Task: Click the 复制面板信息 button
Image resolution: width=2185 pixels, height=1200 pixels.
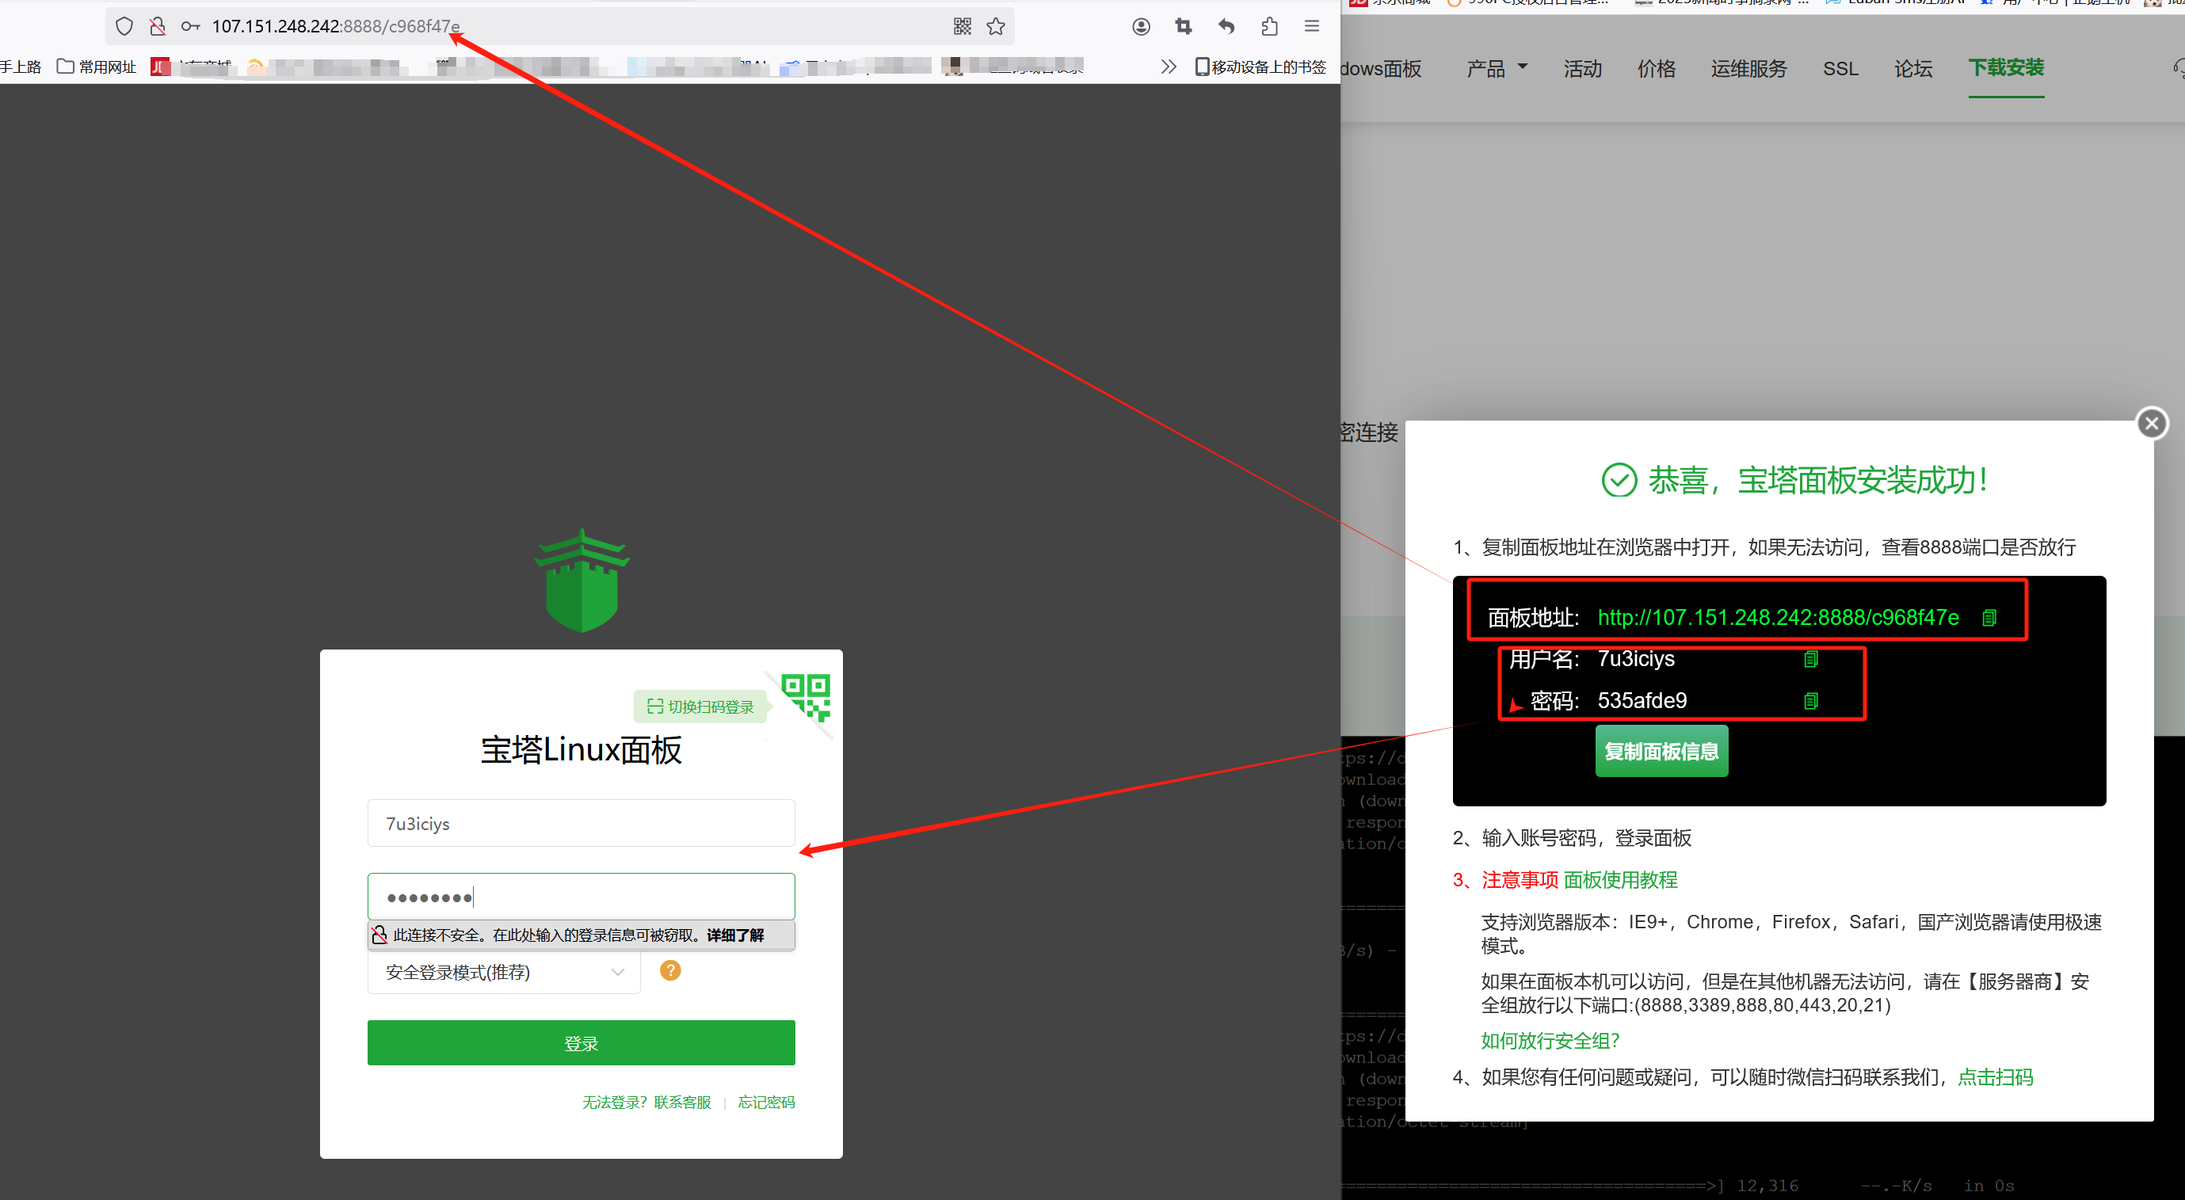Action: [1661, 752]
